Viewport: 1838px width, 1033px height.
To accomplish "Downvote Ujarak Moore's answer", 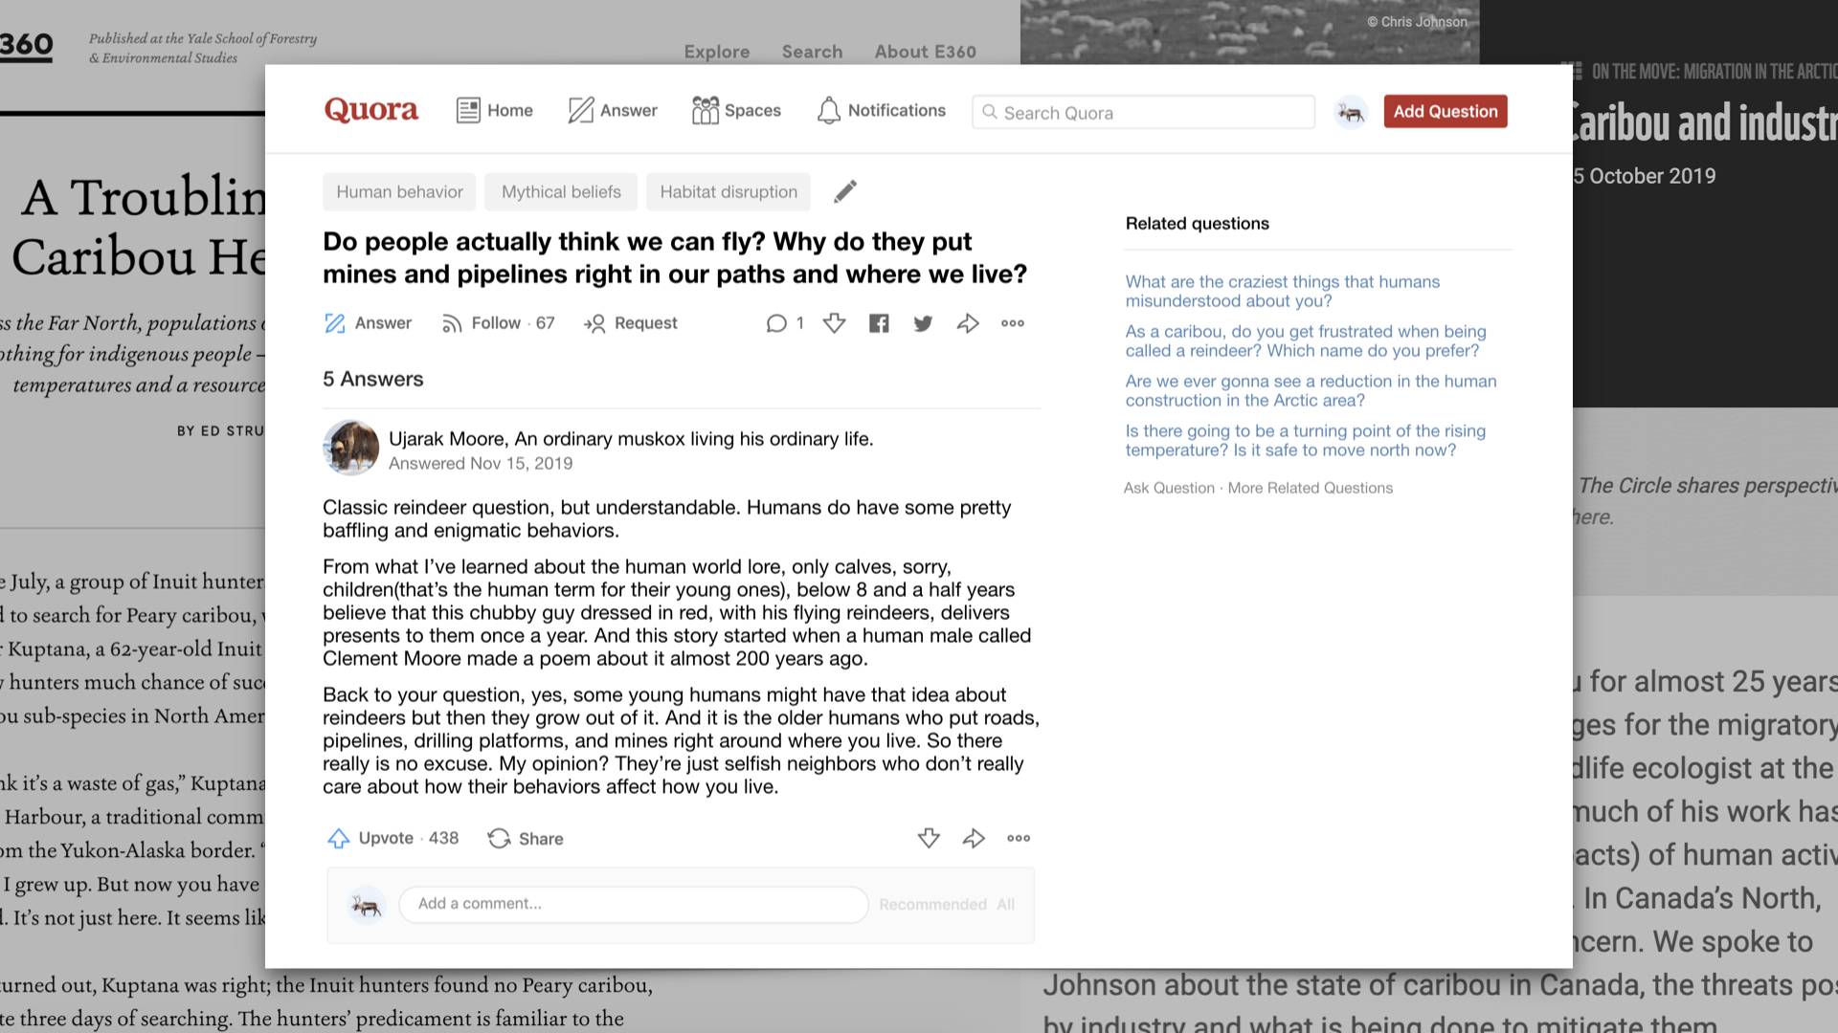I will click(929, 838).
